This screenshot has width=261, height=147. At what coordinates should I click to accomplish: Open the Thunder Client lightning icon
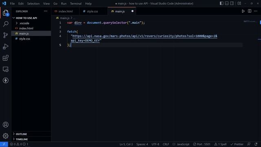[x=5, y=80]
